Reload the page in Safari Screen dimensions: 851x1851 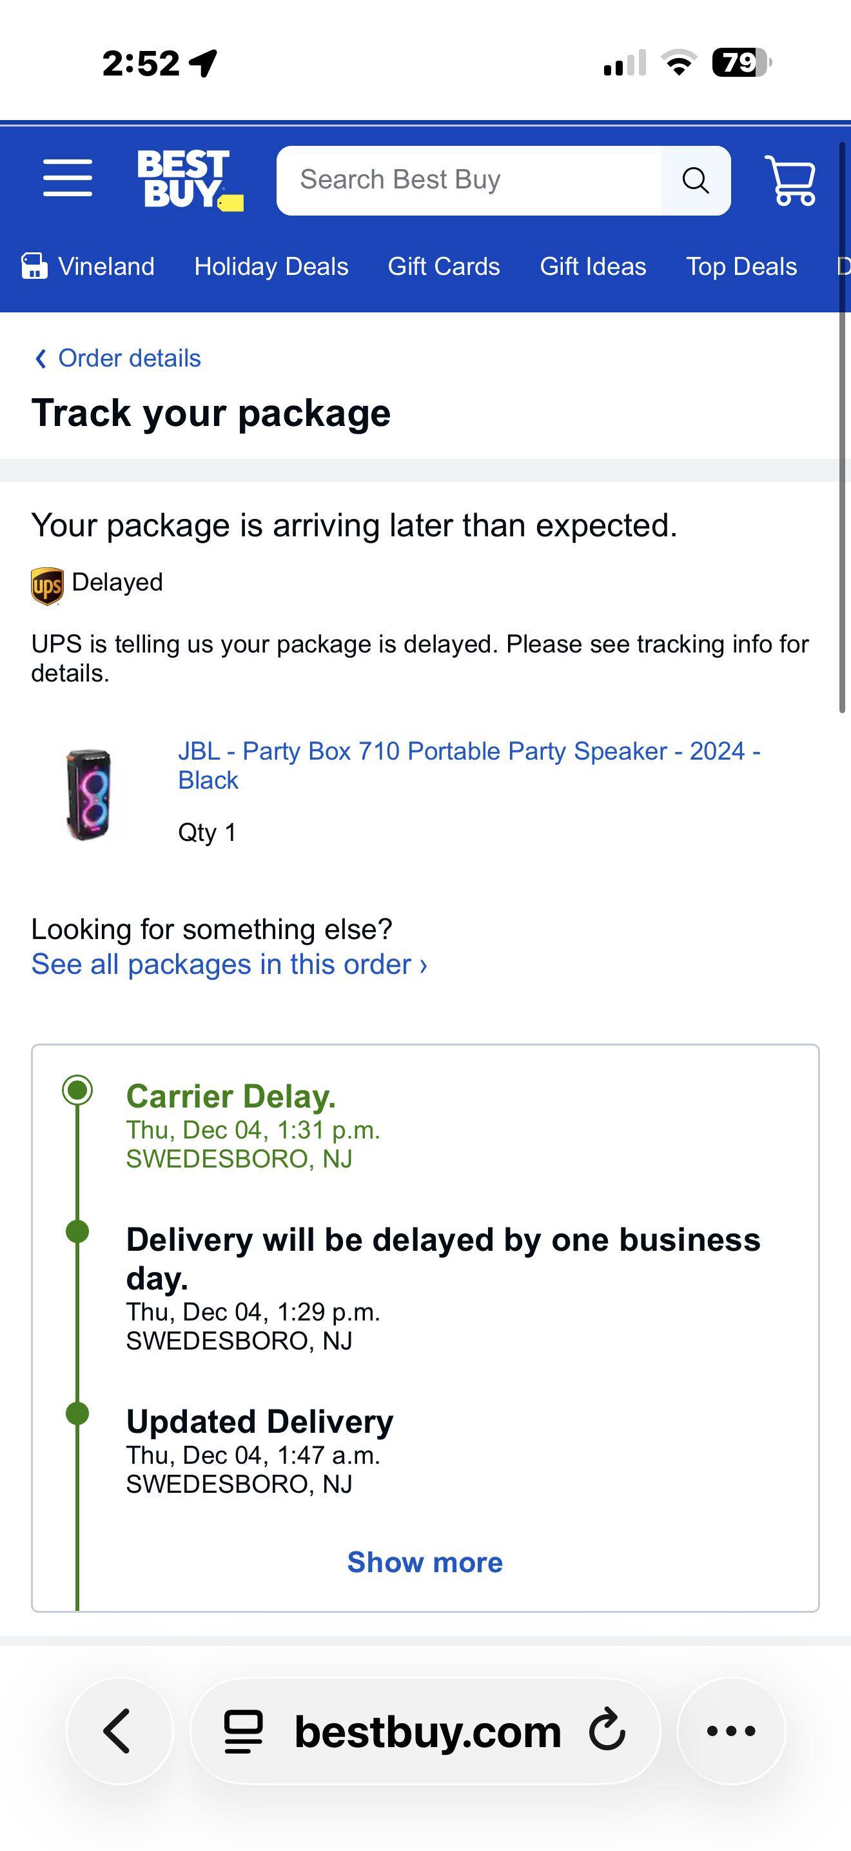pyautogui.click(x=606, y=1731)
